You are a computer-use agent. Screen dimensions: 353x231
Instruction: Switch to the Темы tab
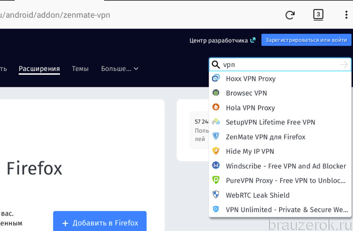pyautogui.click(x=80, y=69)
